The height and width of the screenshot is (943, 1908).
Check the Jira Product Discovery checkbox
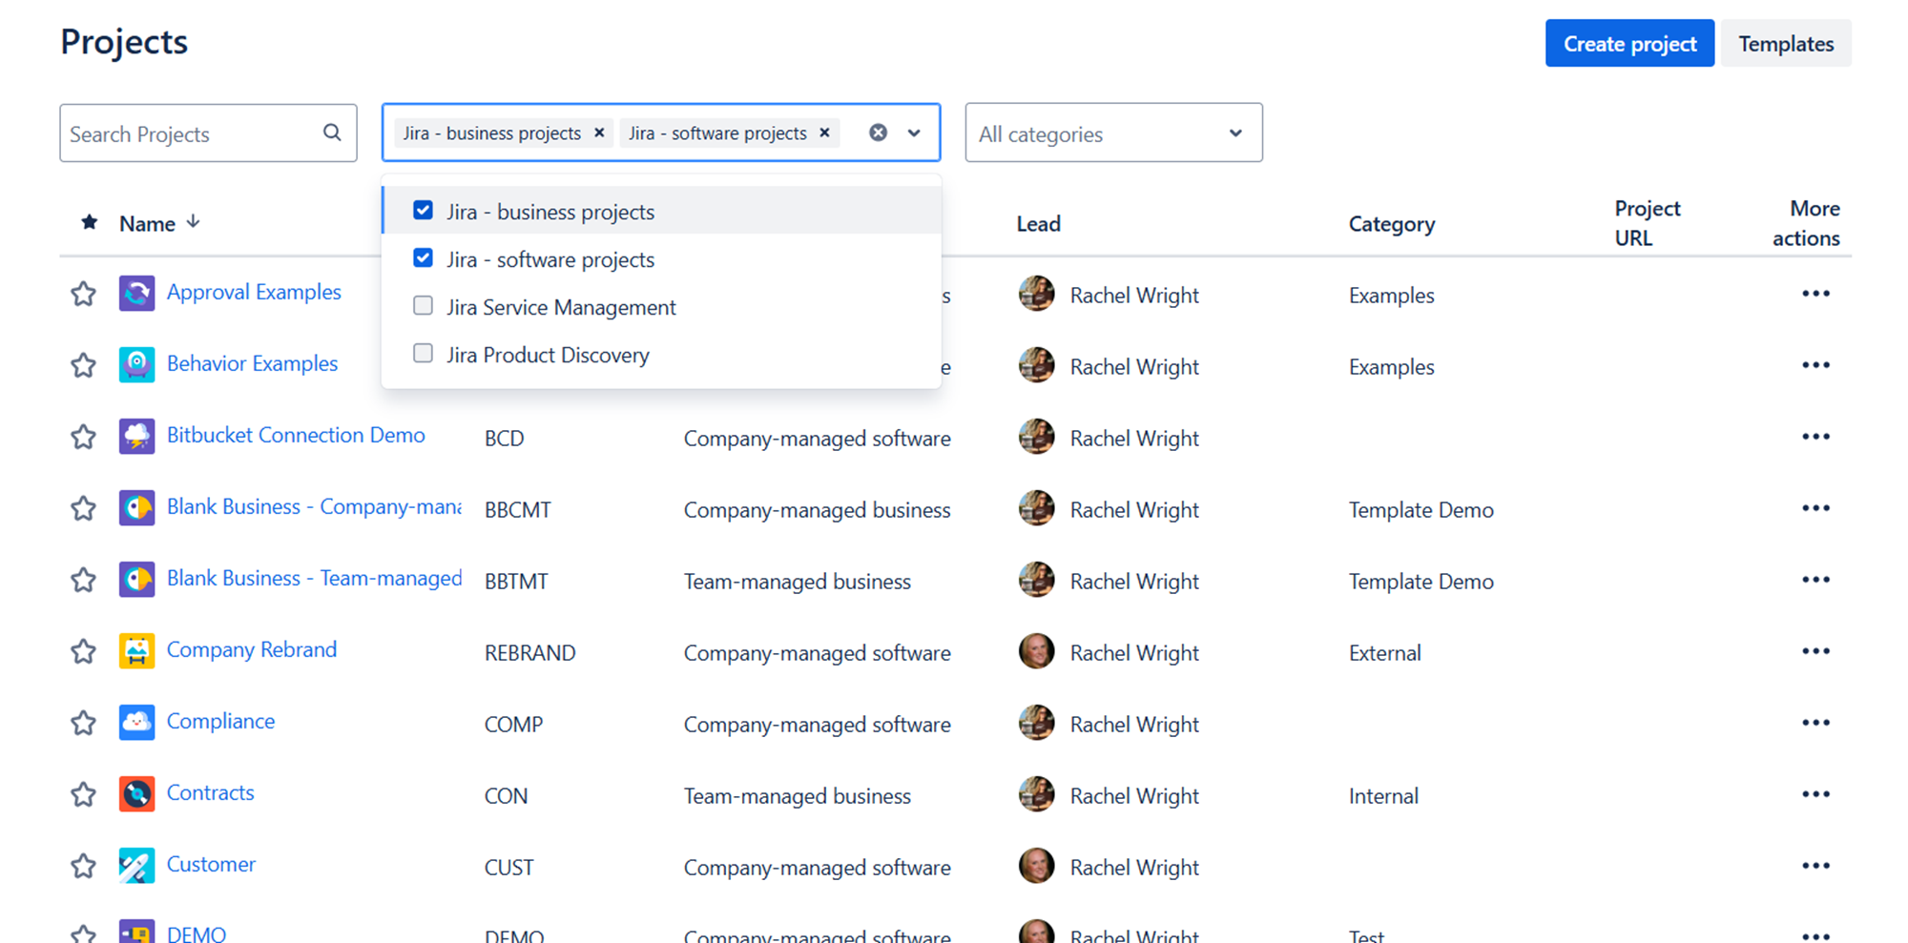click(423, 353)
